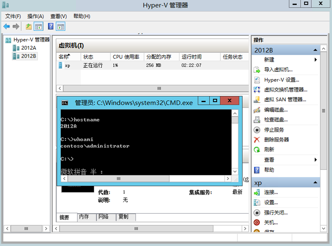Click the Help question-mark toolbar icon
Image resolution: width=332 pixels, height=246 pixels.
pyautogui.click(x=51, y=27)
